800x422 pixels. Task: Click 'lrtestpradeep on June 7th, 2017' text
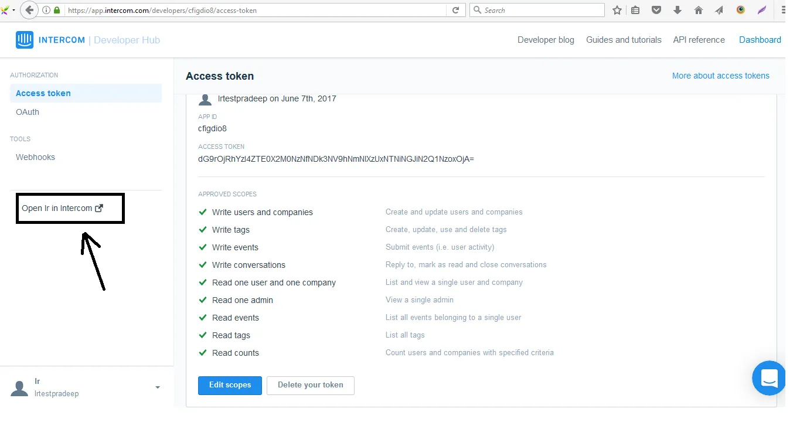[277, 98]
